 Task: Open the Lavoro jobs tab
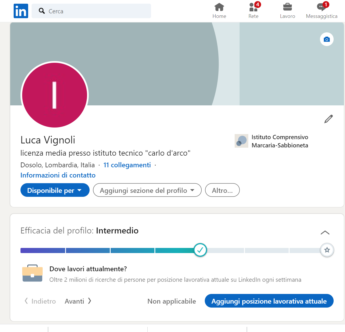click(288, 11)
